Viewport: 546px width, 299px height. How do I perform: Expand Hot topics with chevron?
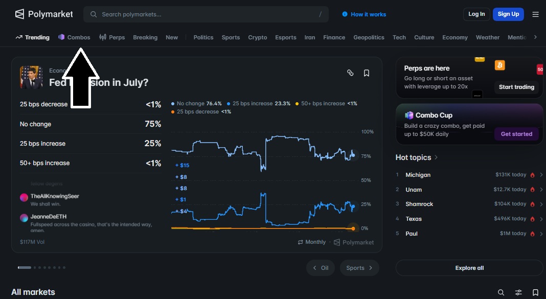point(436,157)
